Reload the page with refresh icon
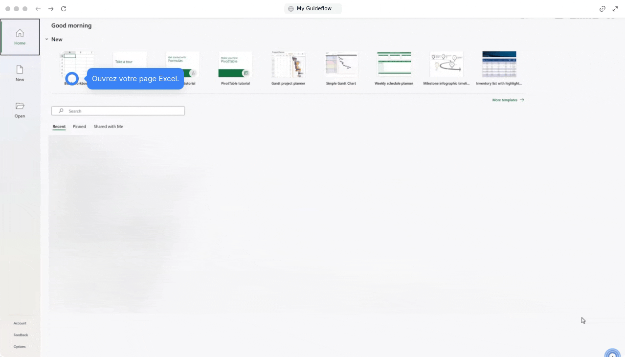 tap(64, 9)
